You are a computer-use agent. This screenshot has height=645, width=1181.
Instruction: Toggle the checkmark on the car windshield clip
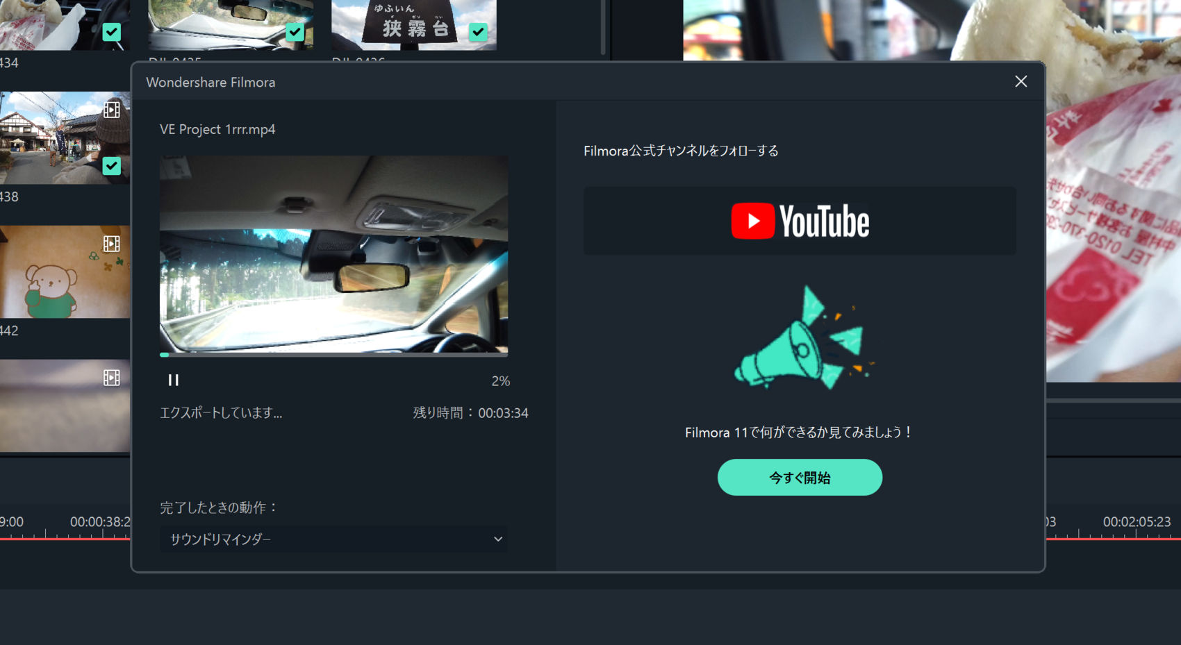tap(295, 32)
